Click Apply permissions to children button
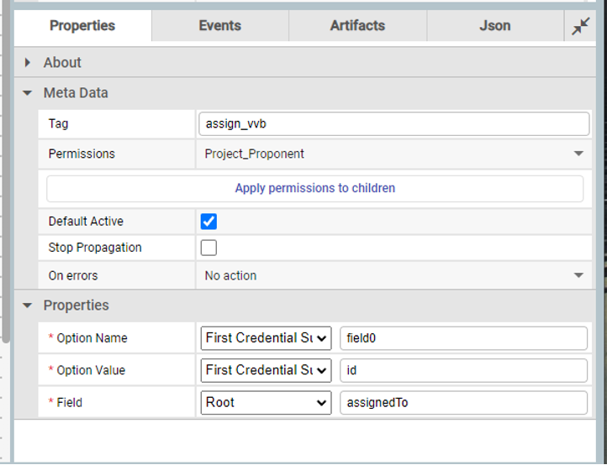 [x=314, y=188]
